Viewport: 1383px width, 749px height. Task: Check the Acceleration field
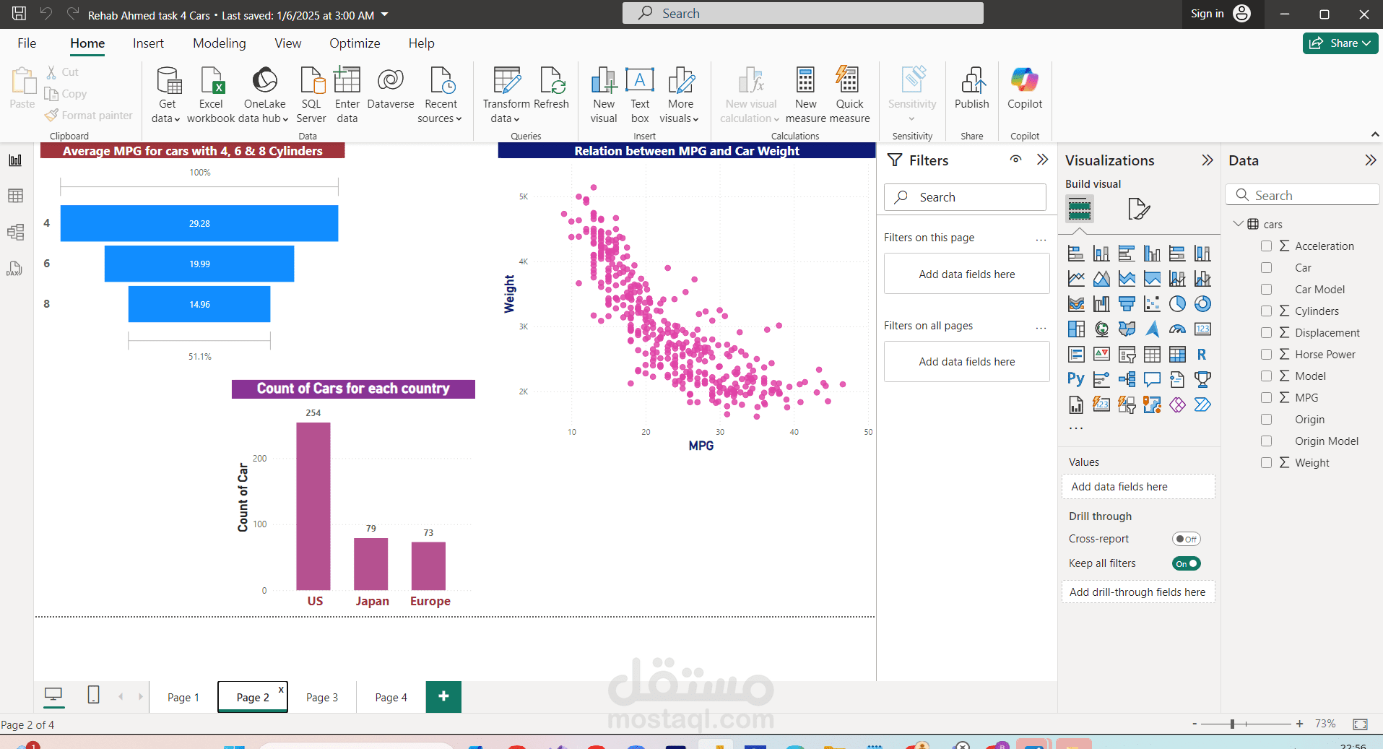1266,246
